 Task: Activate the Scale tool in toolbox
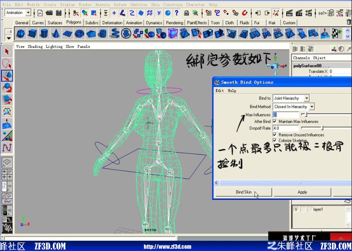7,100
